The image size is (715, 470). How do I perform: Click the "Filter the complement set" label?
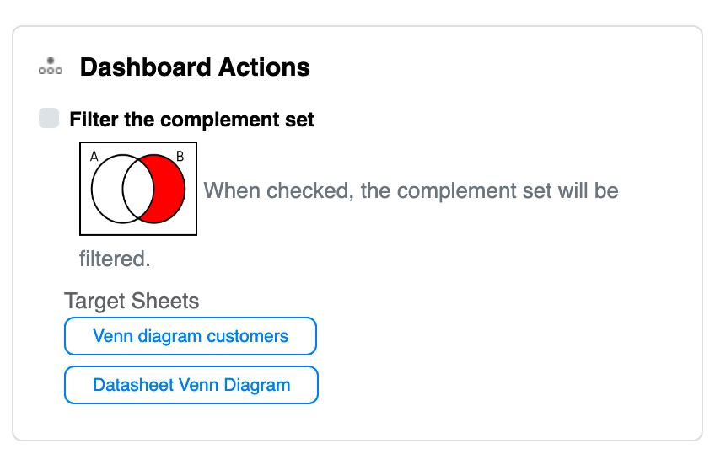[191, 120]
